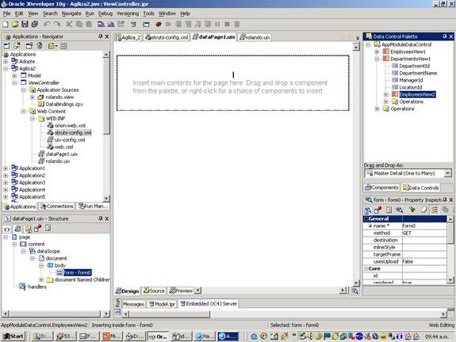Select the DepartmentName attribute in Data Control Palette
Image resolution: width=456 pixels, height=342 pixels.
coord(414,73)
